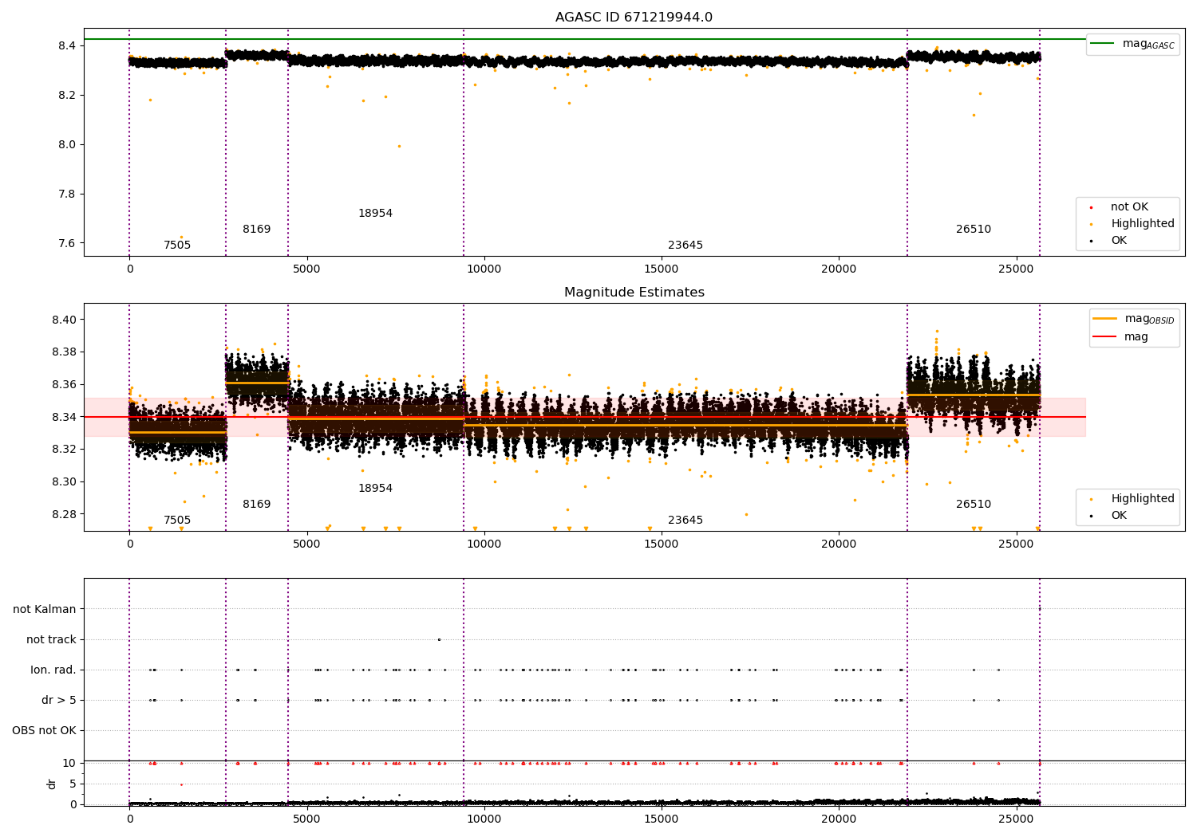Click x-axis tick 25000 in Magnitude Estimates plot

tap(1016, 544)
